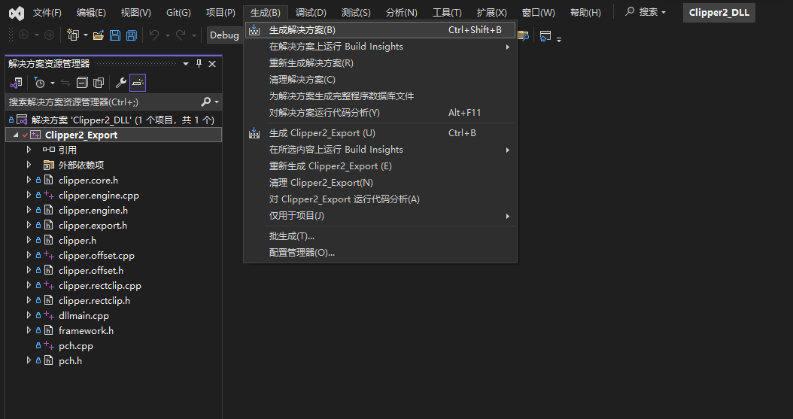
Task: Select the clipper.offset.cpp file
Action: pyautogui.click(x=96, y=255)
